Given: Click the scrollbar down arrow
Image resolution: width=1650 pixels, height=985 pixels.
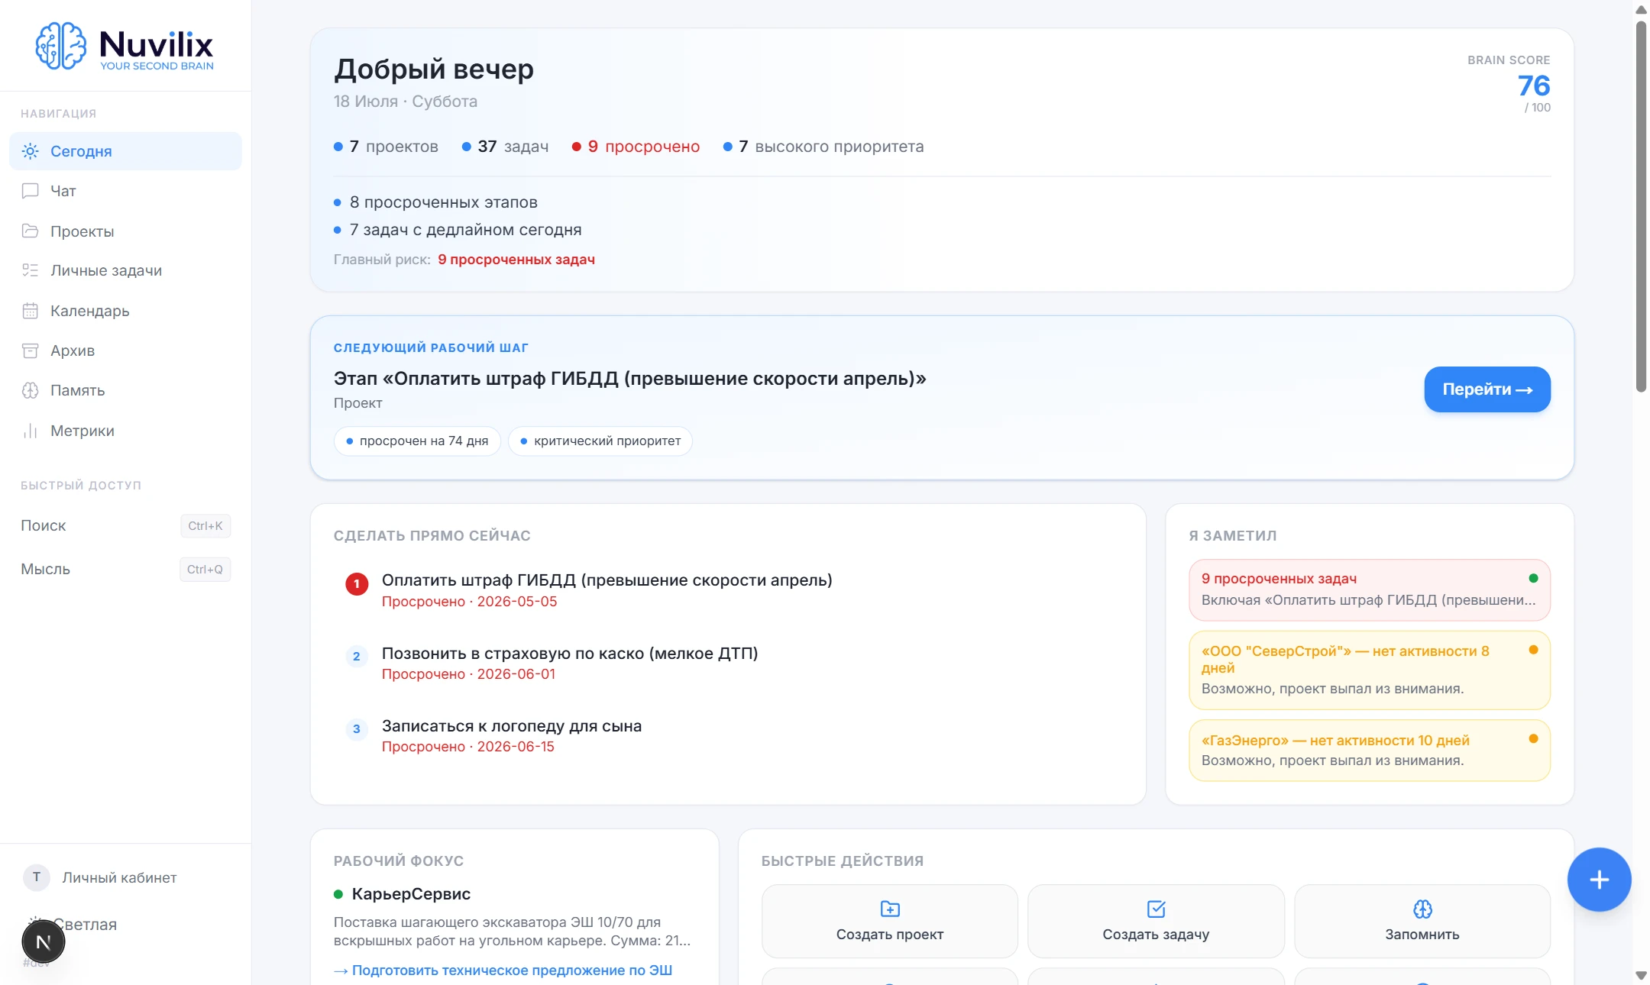Looking at the screenshot, I should point(1640,975).
